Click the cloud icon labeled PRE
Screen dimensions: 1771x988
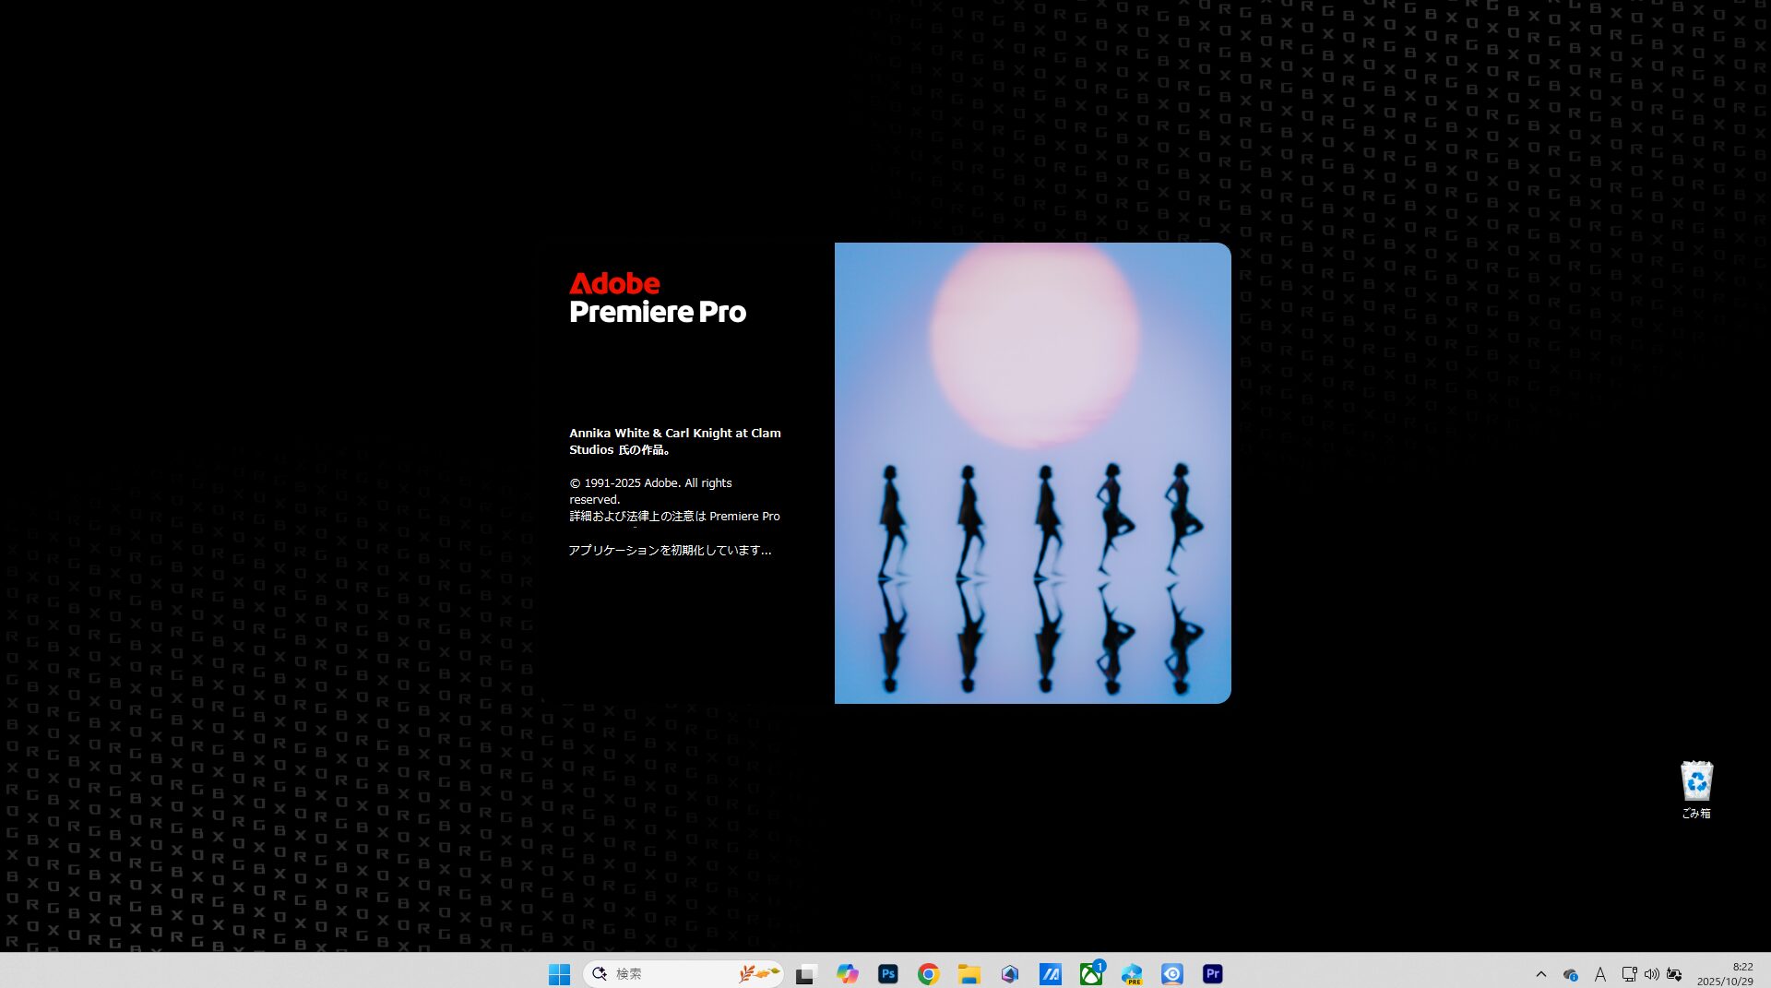coord(1132,974)
